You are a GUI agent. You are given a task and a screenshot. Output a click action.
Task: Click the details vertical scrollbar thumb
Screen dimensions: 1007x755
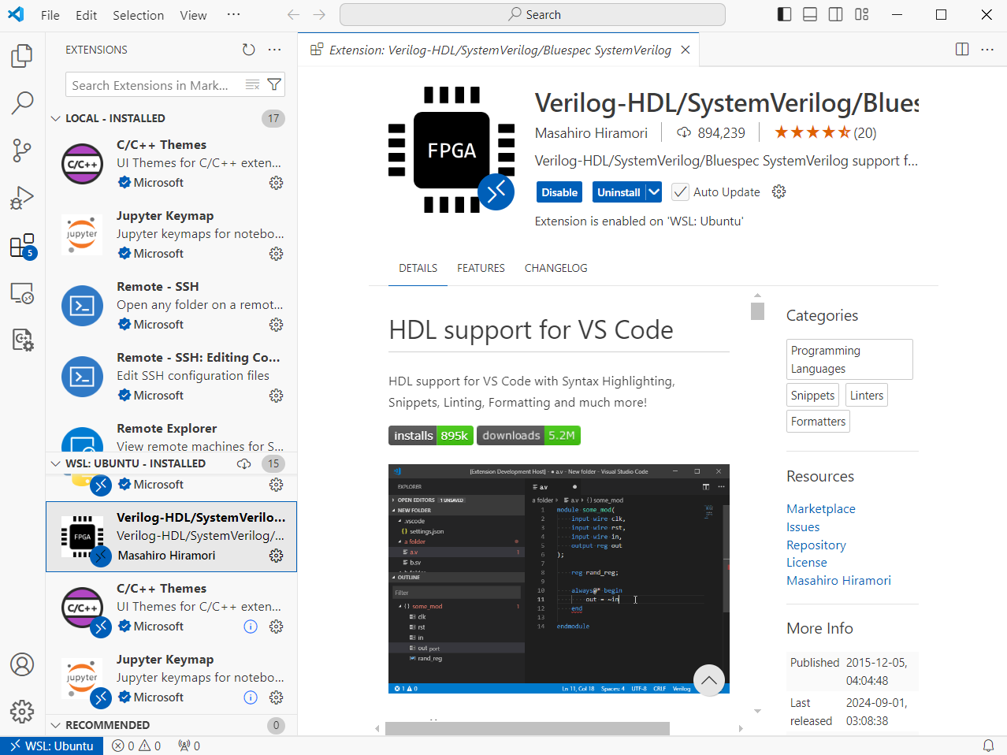pos(758,311)
